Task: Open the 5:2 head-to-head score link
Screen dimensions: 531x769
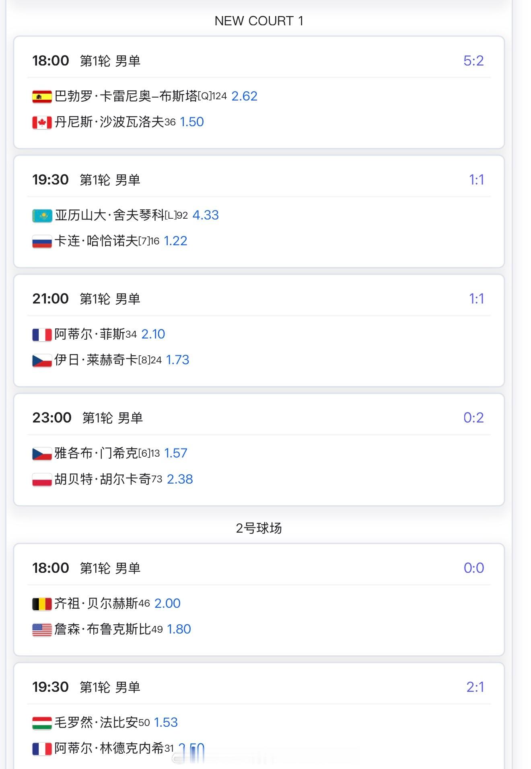Action: [473, 61]
